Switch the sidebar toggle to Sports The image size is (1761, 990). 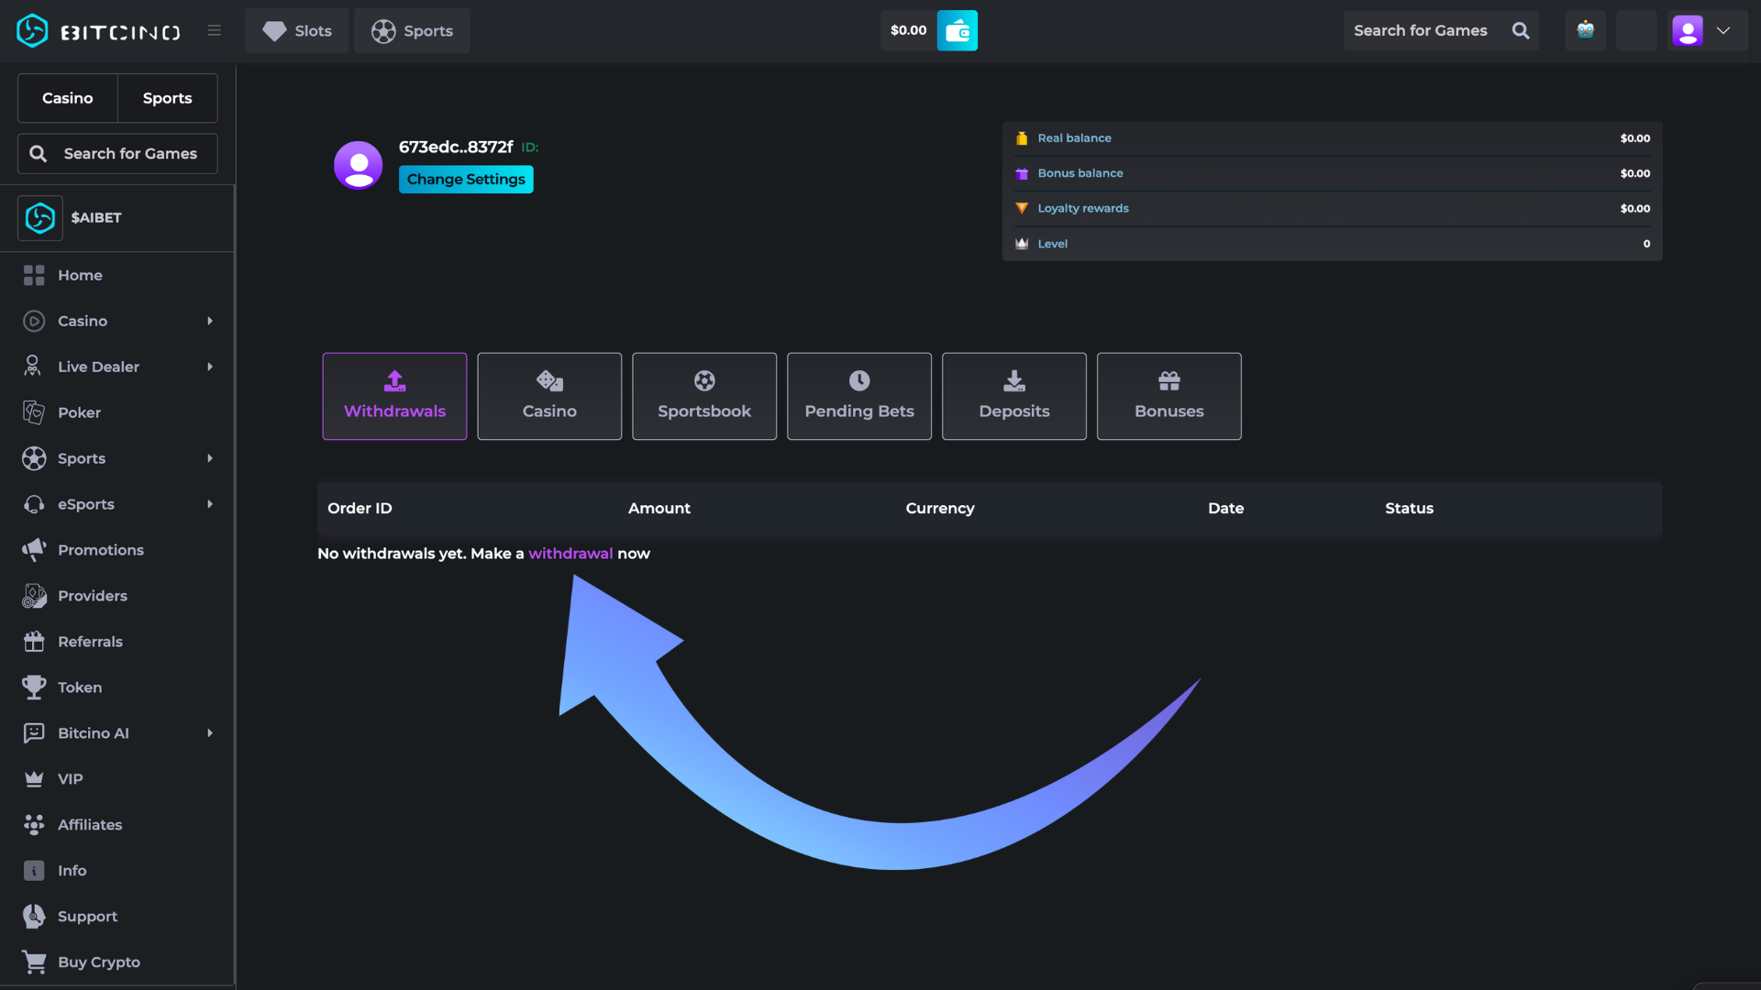167,98
